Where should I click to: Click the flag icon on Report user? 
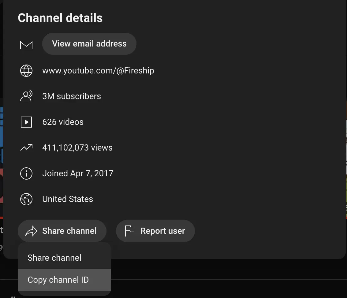(x=130, y=231)
